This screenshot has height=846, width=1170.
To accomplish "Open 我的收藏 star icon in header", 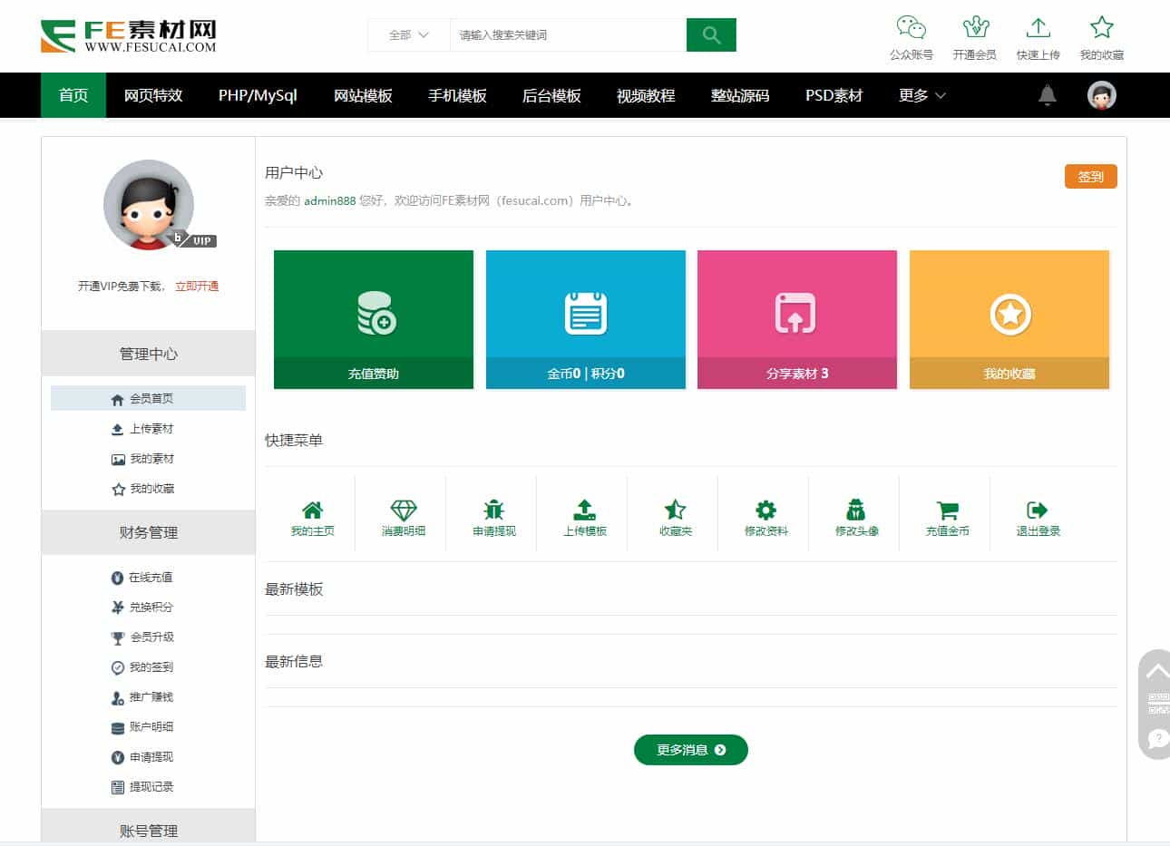I will point(1101,28).
